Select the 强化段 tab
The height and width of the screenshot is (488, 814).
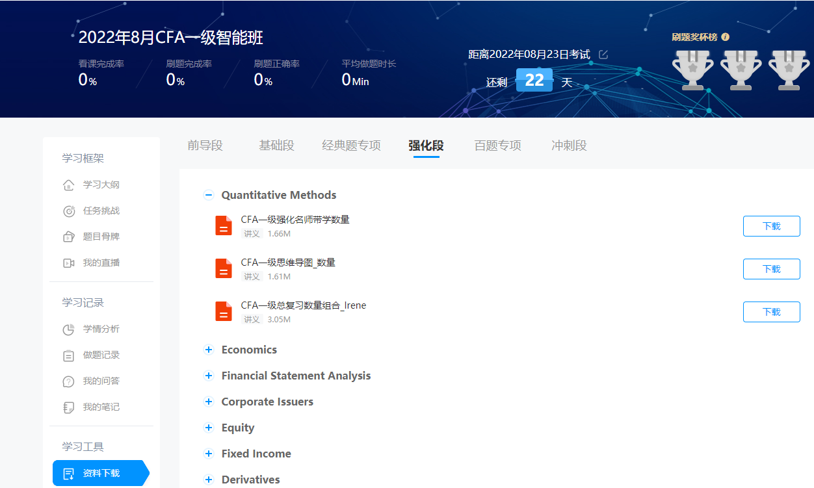pyautogui.click(x=426, y=146)
